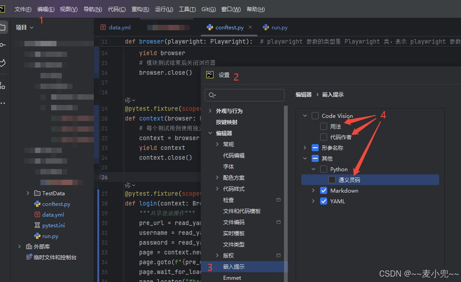Click the 编辑器 breadcrumb in Settings
This screenshot has width=461, height=282.
tap(304, 94)
